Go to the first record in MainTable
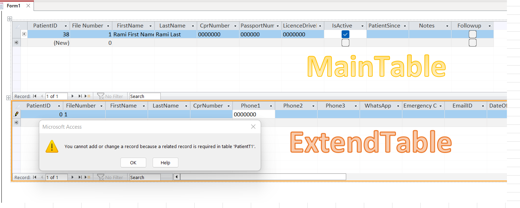Viewport: 520px width, 208px height. click(x=34, y=96)
